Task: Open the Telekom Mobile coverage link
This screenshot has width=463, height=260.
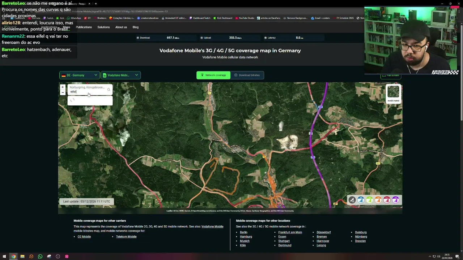Action: pos(126,237)
